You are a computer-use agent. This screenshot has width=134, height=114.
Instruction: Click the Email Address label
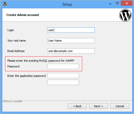point(16,51)
